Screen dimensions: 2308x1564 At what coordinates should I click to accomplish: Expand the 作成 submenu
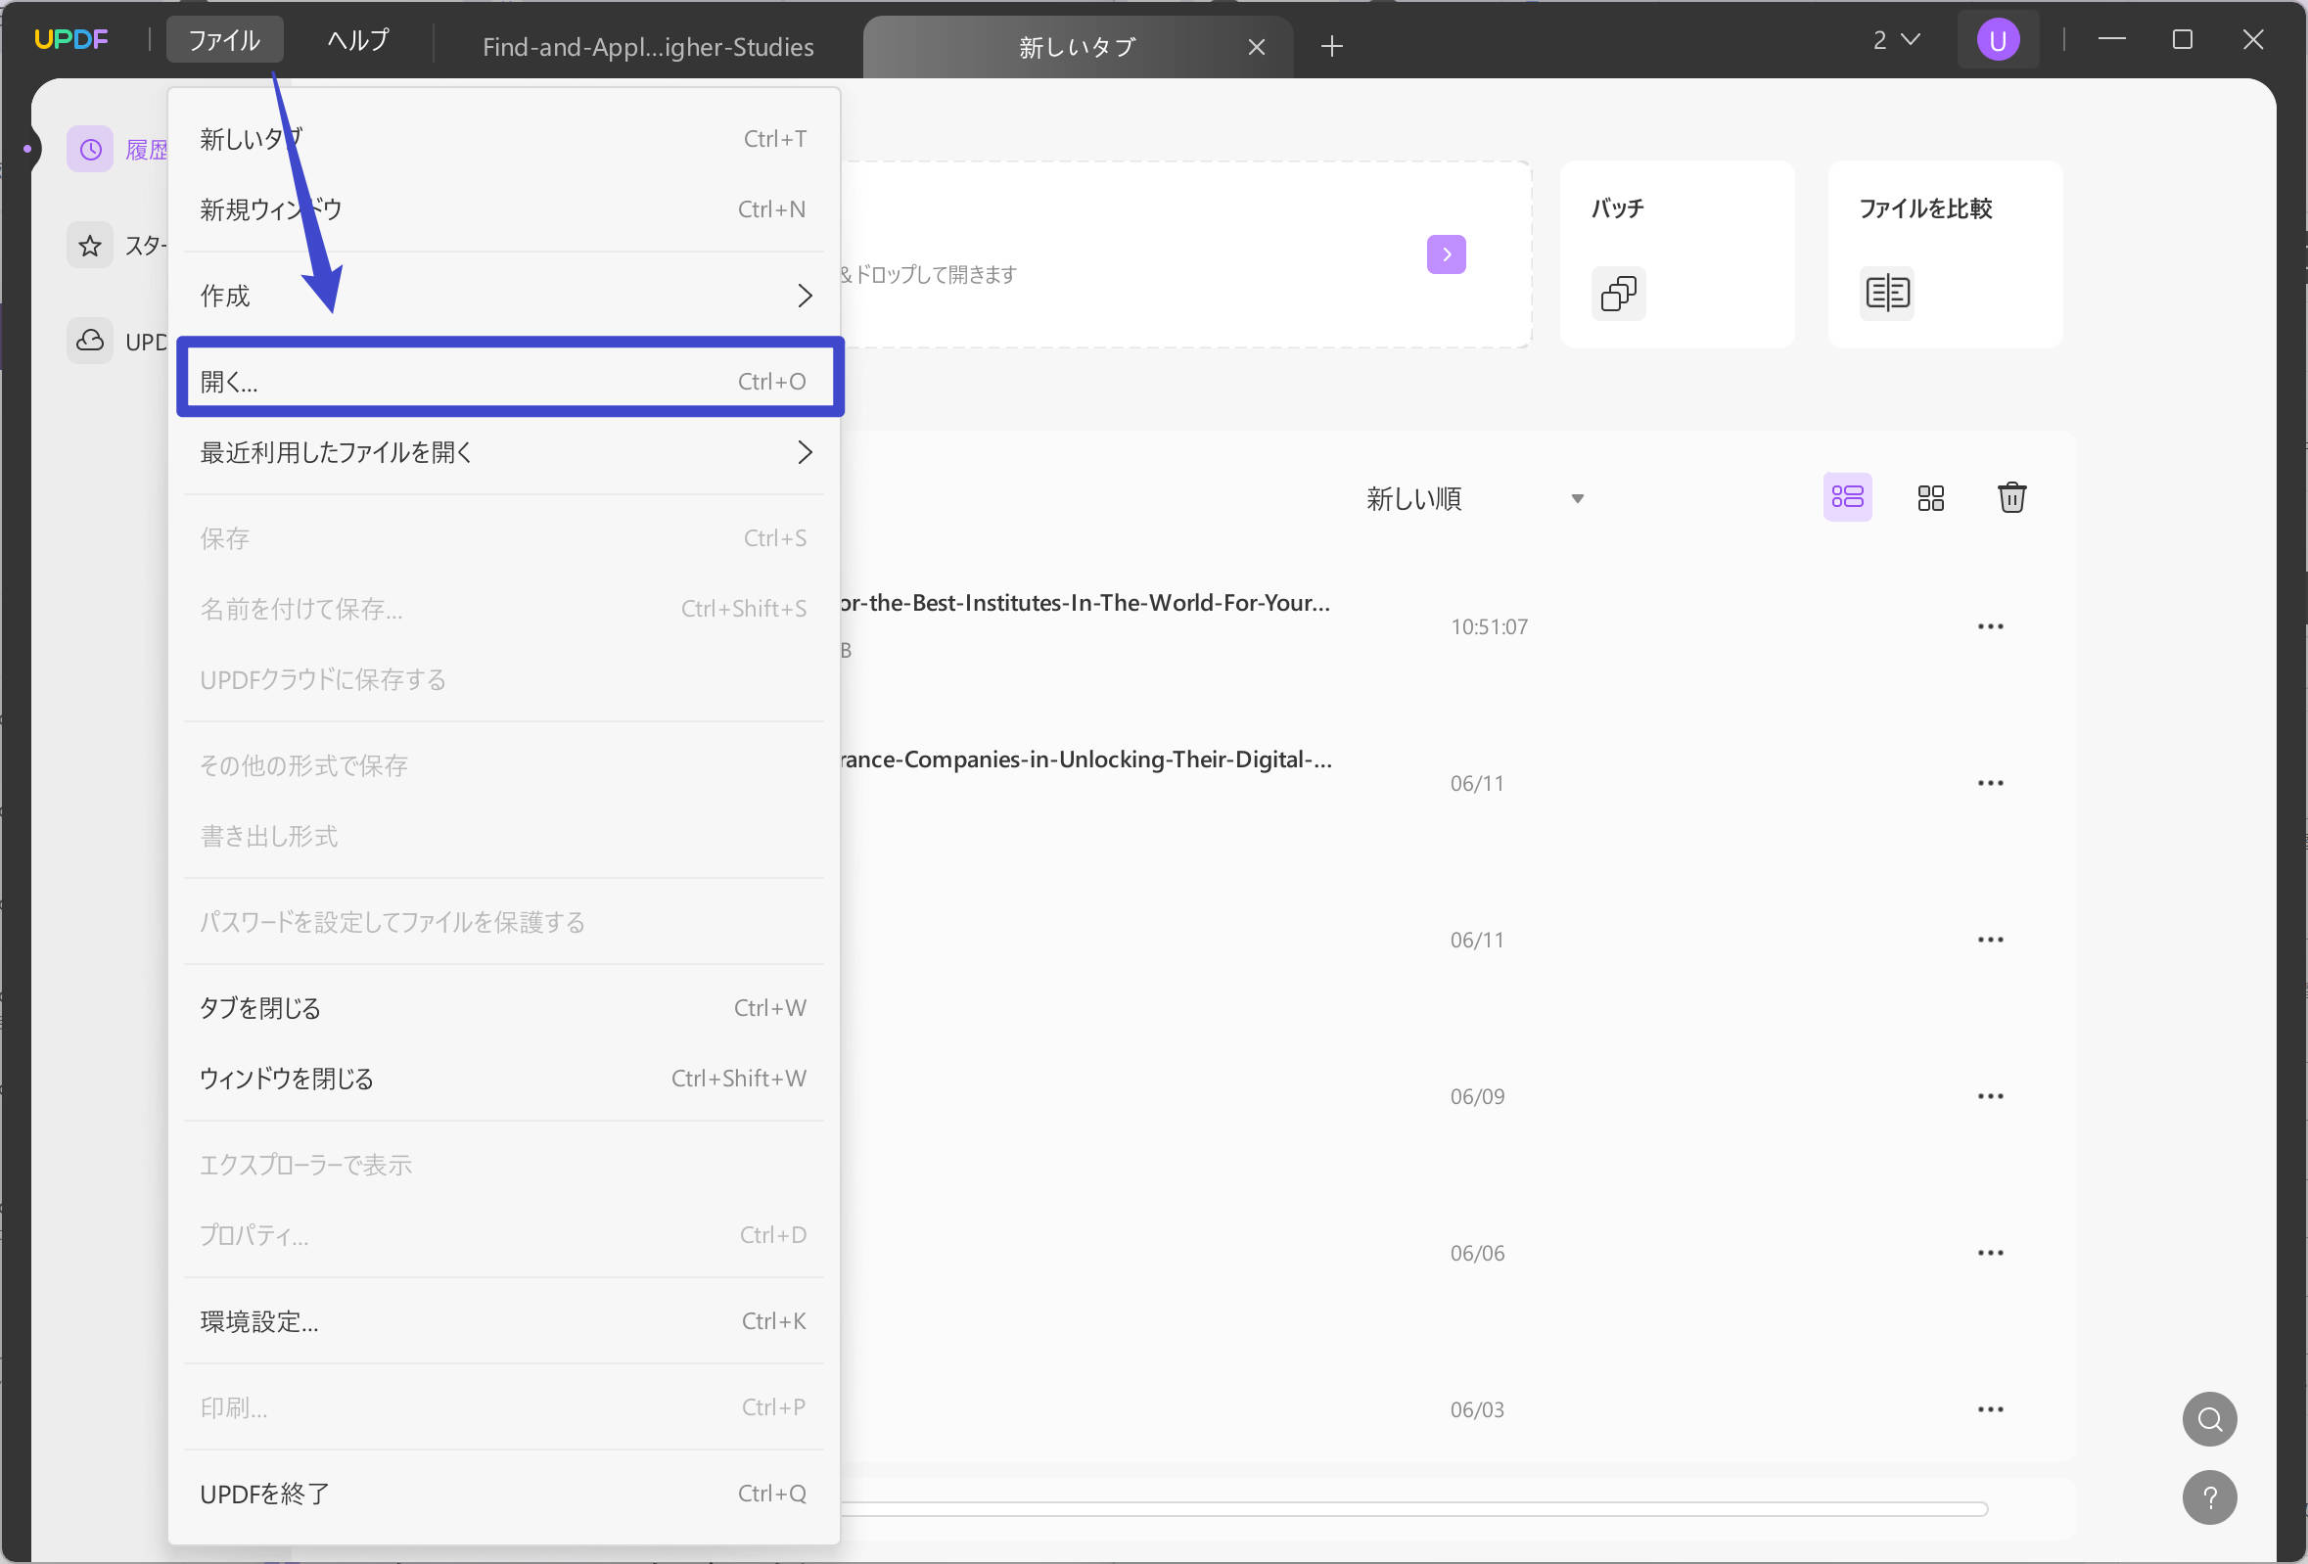coord(505,296)
